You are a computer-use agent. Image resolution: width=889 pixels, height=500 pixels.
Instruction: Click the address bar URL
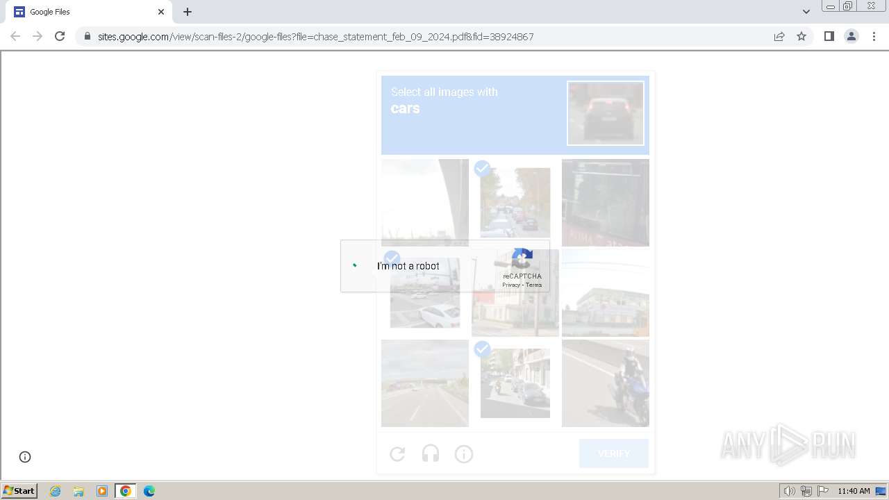coord(315,36)
